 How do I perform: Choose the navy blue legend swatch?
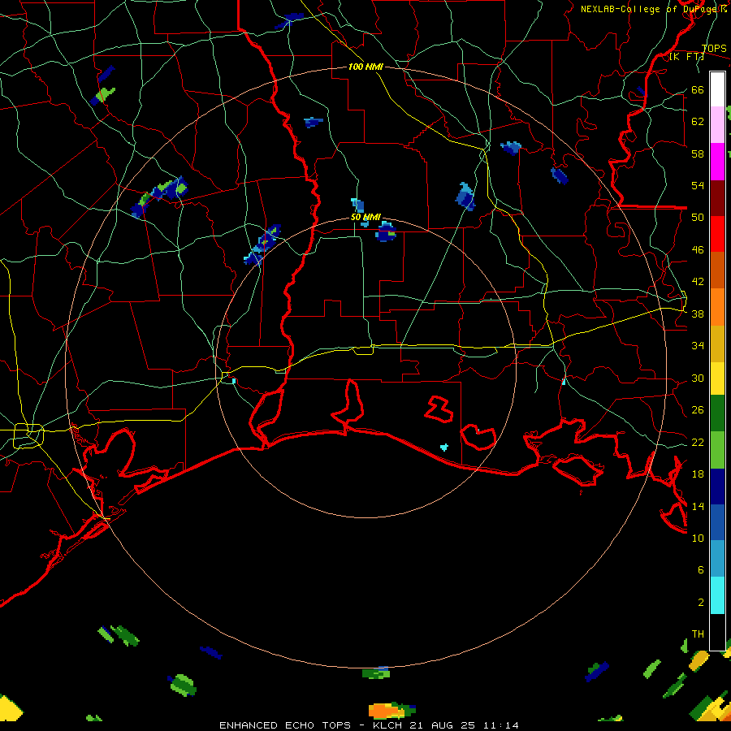[x=717, y=487]
